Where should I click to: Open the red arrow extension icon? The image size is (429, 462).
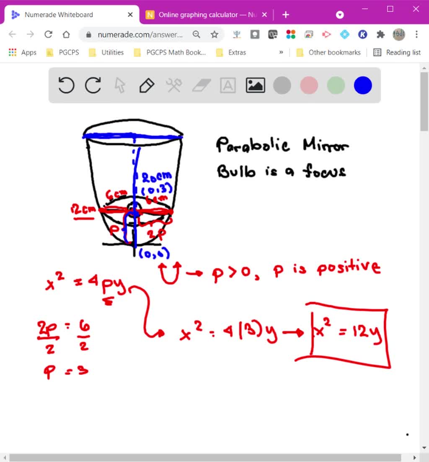[x=327, y=34]
